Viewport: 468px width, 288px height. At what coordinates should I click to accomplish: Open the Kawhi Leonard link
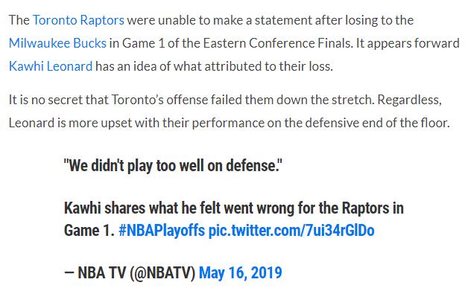(51, 66)
